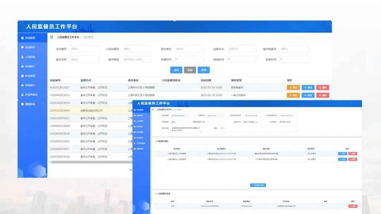Open the 申请时间 date picker
This screenshot has height=214, width=381.
pyautogui.click(x=189, y=59)
